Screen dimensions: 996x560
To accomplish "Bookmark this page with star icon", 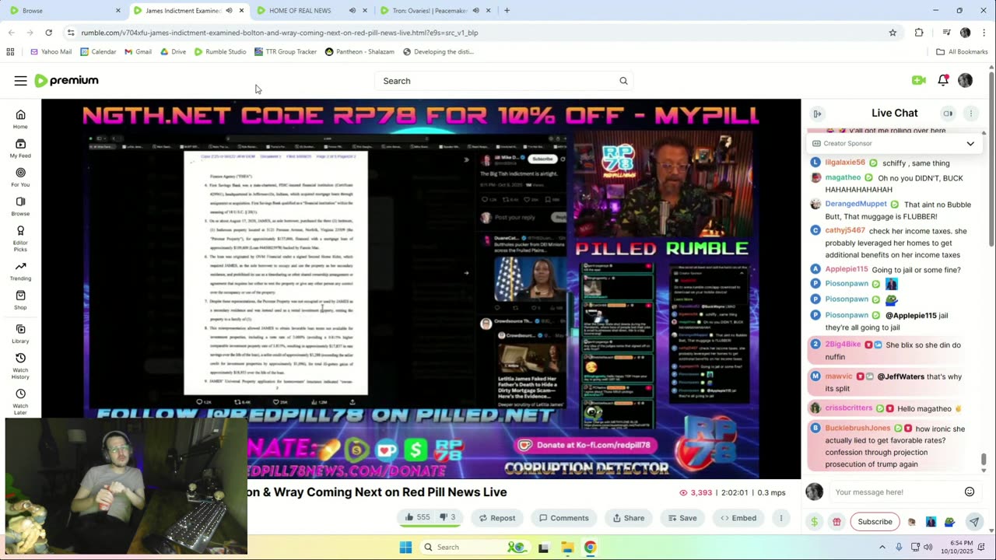I will [x=893, y=33].
